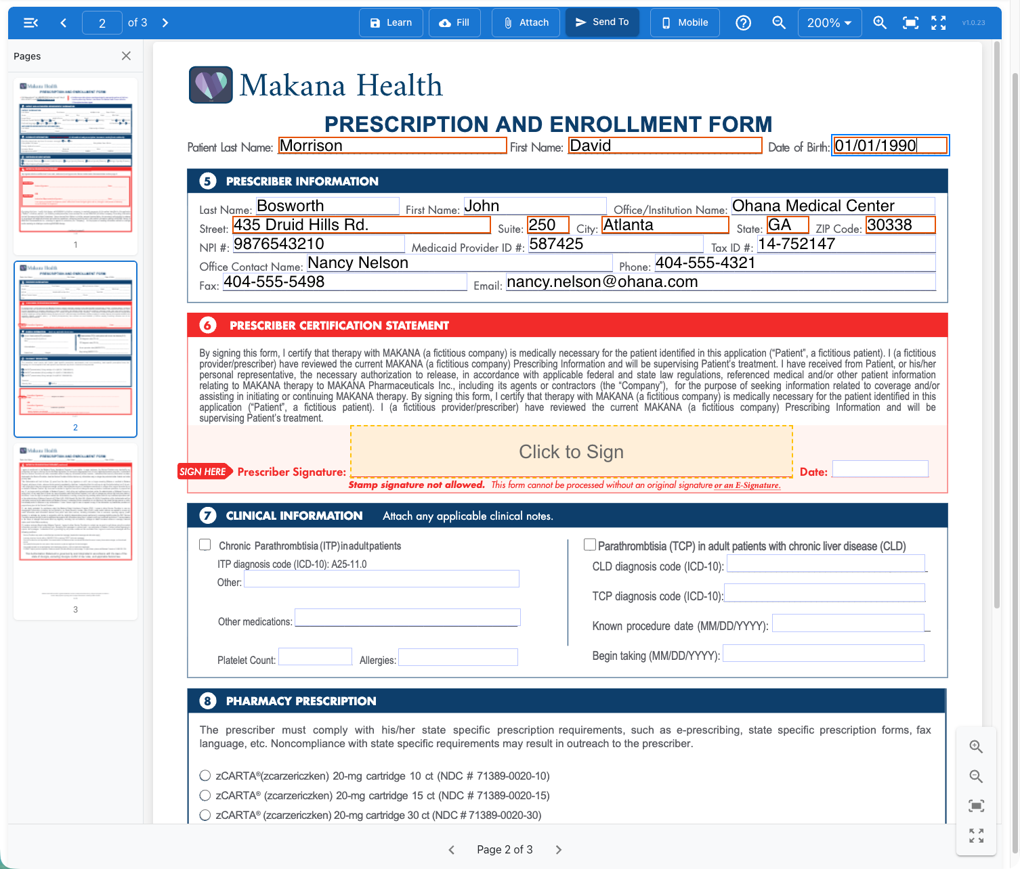The width and height of the screenshot is (1020, 869).
Task: Click the CLD diagnosis code field
Action: tap(826, 564)
